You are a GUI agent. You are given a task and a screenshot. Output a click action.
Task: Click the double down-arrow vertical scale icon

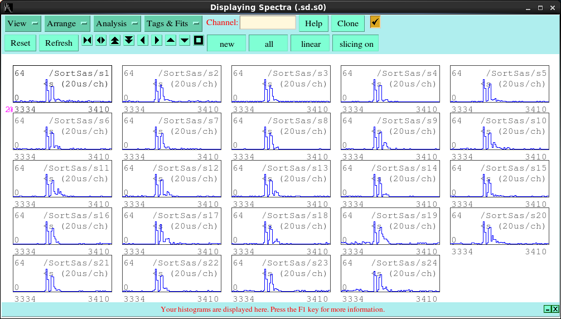click(129, 40)
